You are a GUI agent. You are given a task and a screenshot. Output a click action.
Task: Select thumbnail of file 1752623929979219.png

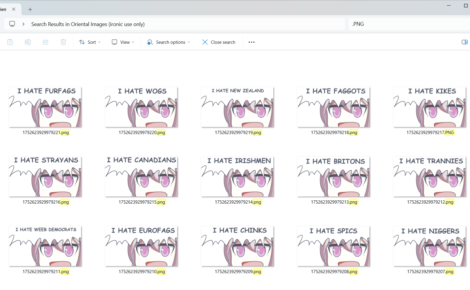click(x=238, y=107)
